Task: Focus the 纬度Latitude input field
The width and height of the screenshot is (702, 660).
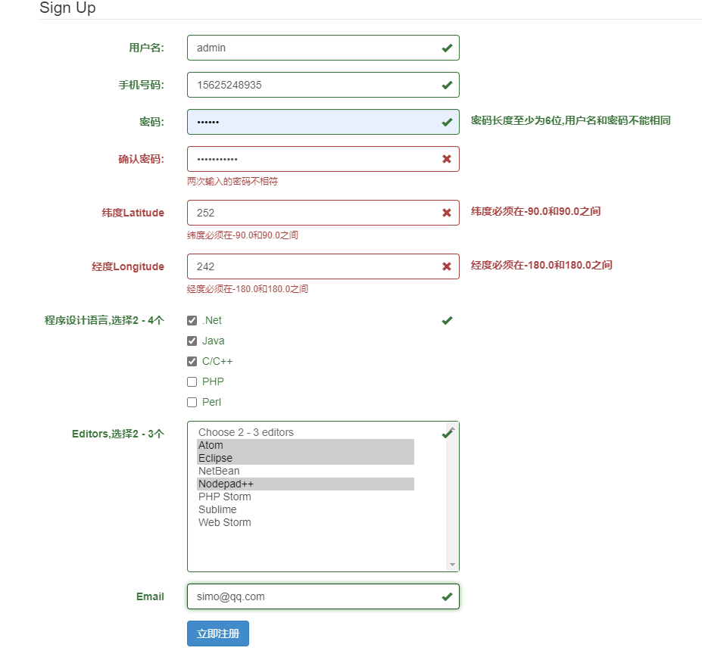Action: pos(314,213)
